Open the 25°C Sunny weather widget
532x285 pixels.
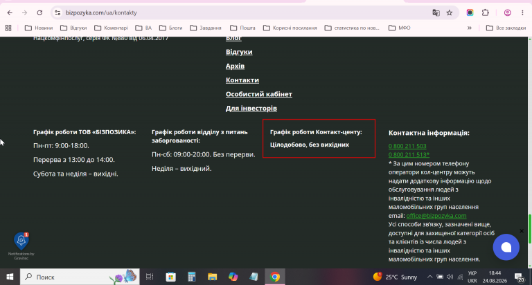pos(396,277)
